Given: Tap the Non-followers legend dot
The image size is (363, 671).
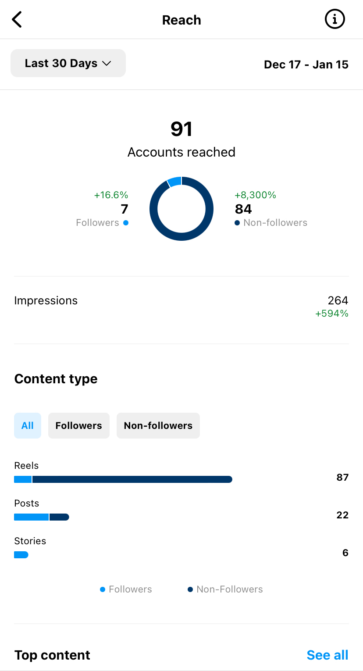Looking at the screenshot, I should [237, 223].
